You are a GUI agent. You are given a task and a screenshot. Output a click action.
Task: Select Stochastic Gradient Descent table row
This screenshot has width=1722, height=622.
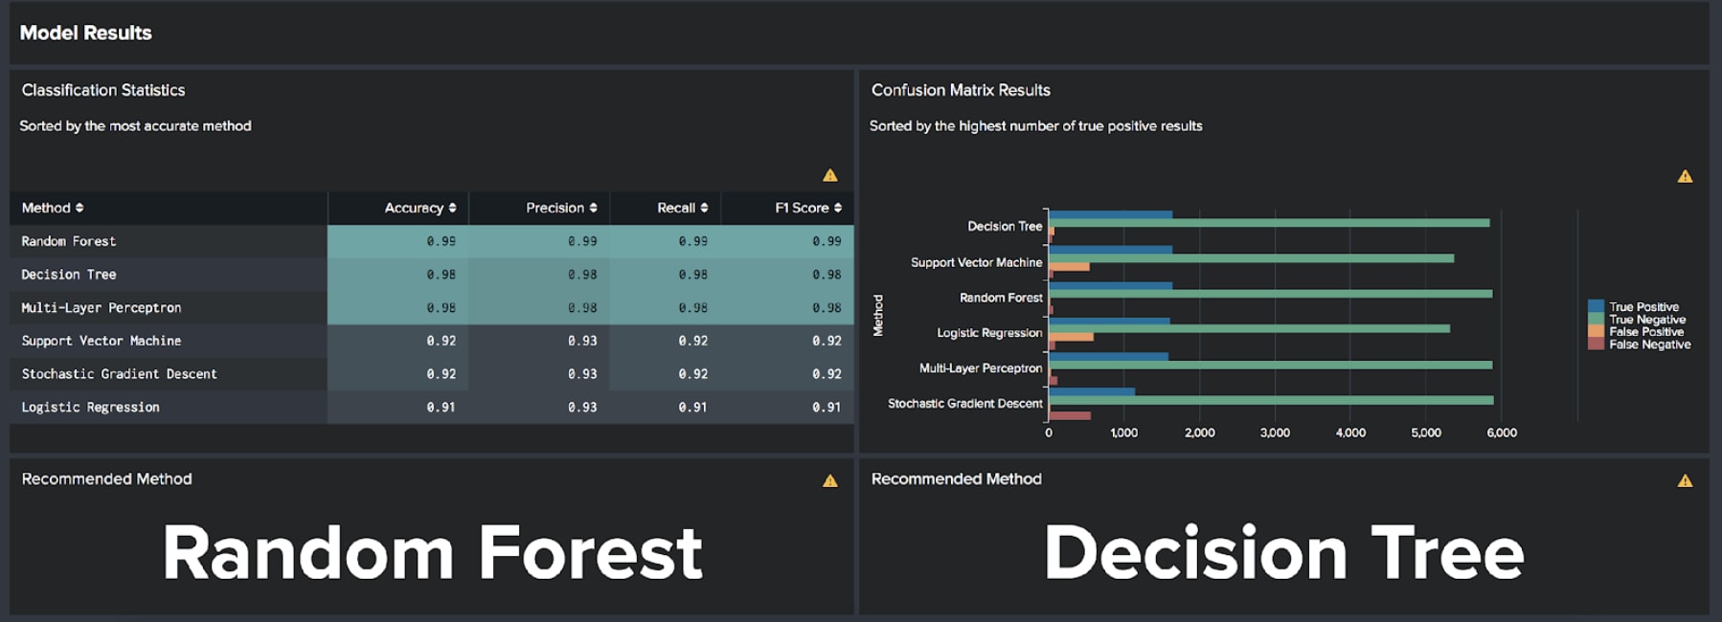[x=431, y=374]
